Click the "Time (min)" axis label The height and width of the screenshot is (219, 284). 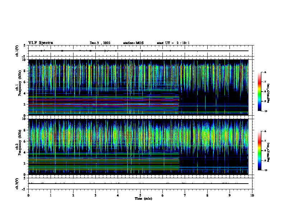pyautogui.click(x=143, y=199)
